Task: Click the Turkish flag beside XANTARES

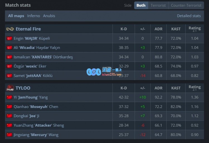Action: click(x=9, y=57)
